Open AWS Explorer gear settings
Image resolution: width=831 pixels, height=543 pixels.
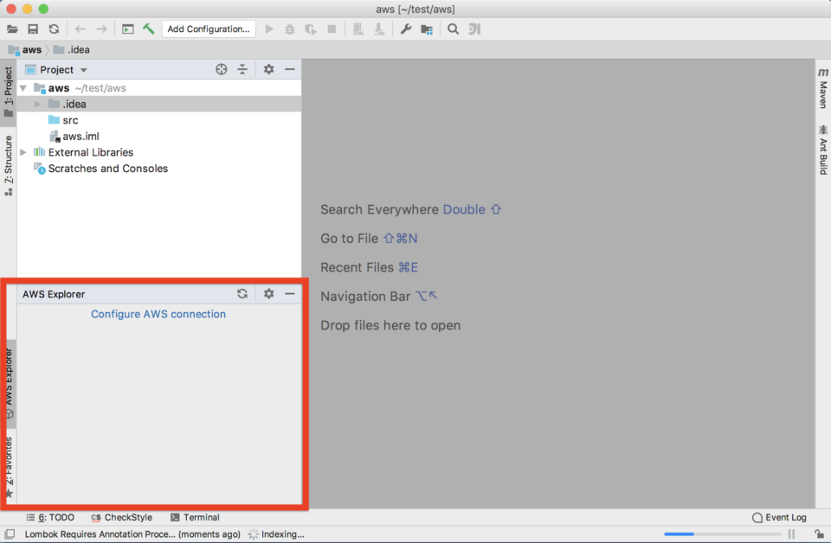coord(268,294)
